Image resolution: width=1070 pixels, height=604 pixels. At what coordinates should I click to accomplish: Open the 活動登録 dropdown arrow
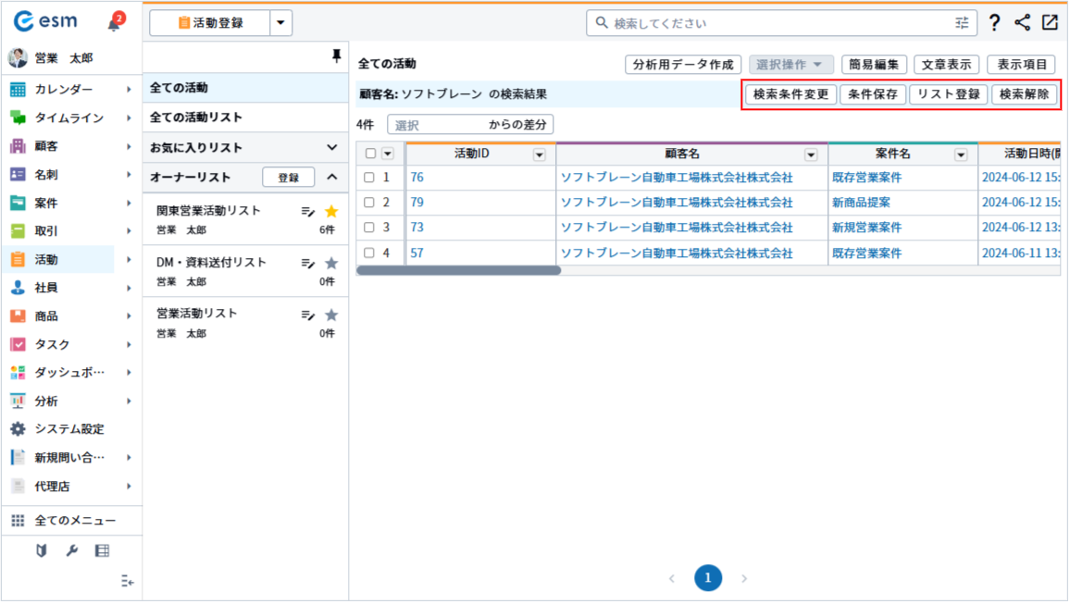(x=281, y=23)
